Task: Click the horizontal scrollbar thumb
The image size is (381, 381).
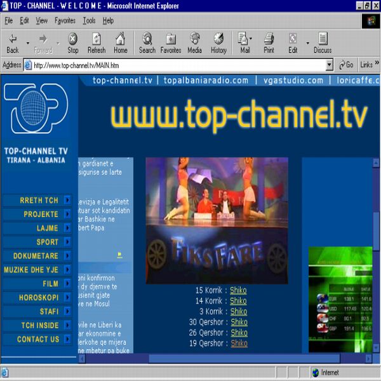Action: (x=244, y=358)
